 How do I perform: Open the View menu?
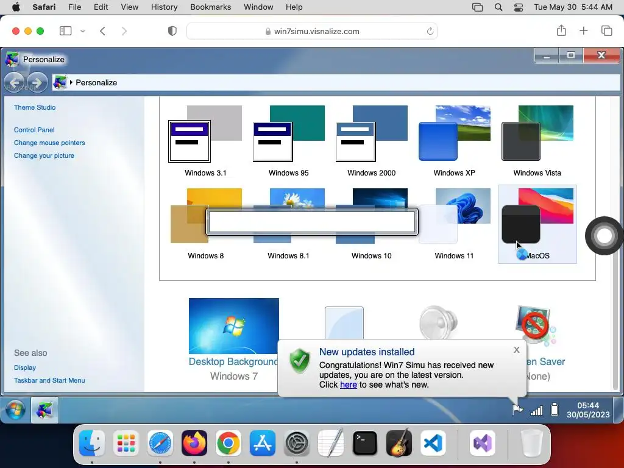pyautogui.click(x=129, y=7)
